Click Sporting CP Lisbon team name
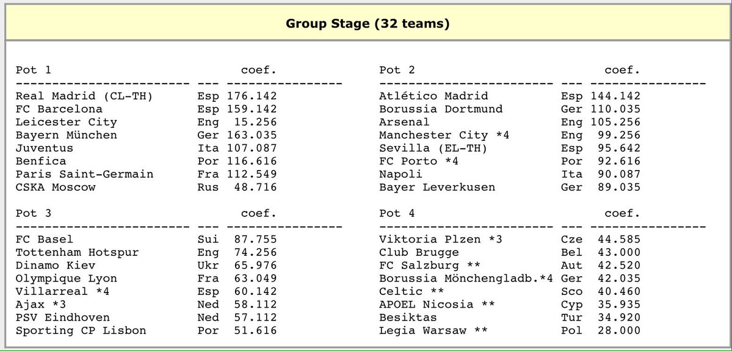732x351 pixels. 81,330
